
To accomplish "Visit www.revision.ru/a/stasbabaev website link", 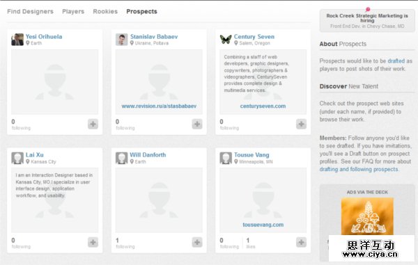I will point(159,106).
